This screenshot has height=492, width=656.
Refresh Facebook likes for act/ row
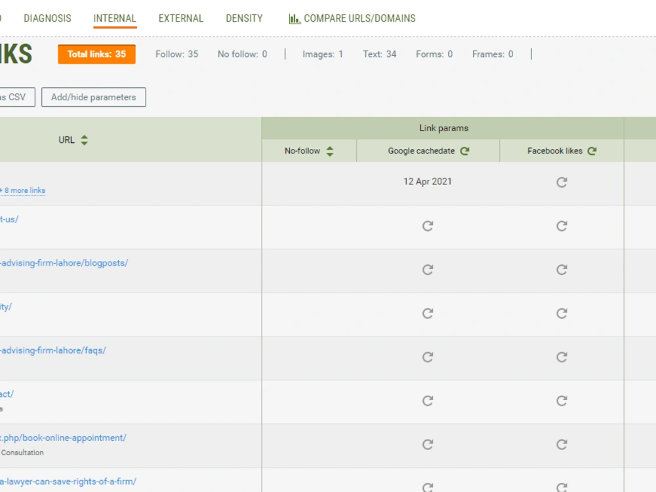tap(562, 401)
